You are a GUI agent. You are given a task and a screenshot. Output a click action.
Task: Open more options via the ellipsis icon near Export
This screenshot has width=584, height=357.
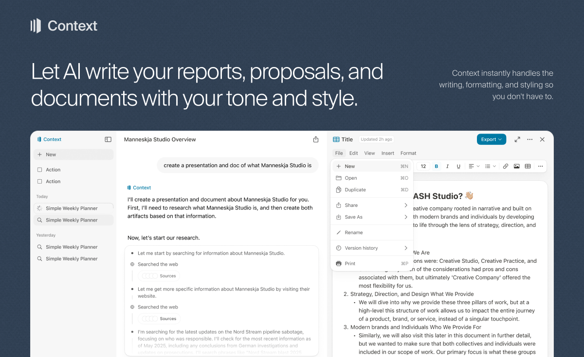[529, 139]
